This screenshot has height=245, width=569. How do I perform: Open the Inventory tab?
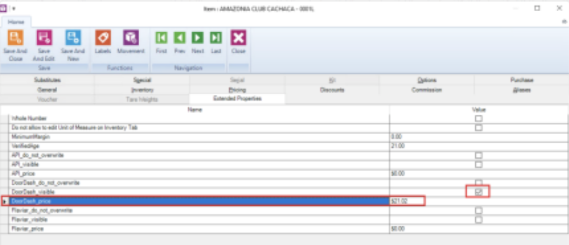142,89
